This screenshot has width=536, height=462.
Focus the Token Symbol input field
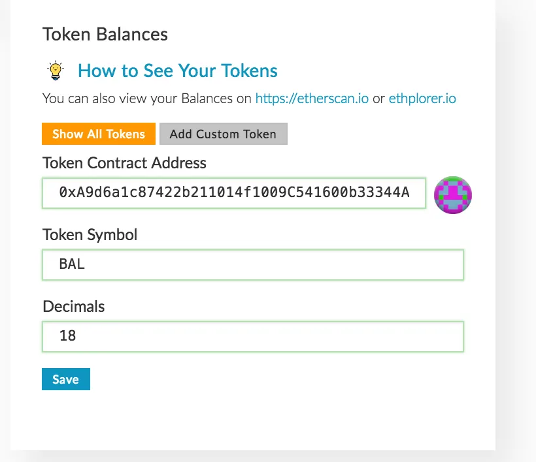click(x=253, y=265)
